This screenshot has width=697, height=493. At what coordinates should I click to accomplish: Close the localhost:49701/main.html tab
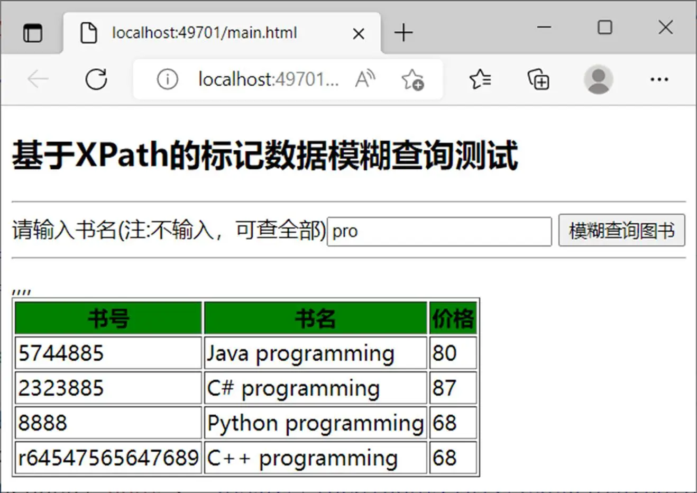coord(359,34)
